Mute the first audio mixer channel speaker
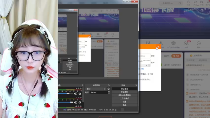Screen dimensions: 210x118 point(75,94)
